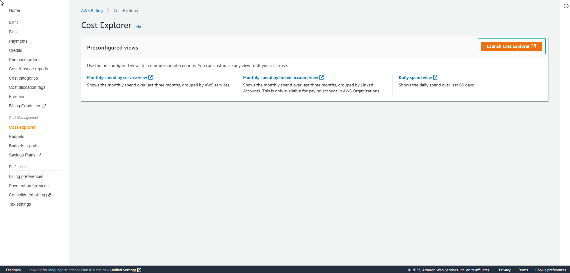The height and width of the screenshot is (273, 570).
Task: Click external-link icon next to Consolidated billing
Action: [49, 195]
